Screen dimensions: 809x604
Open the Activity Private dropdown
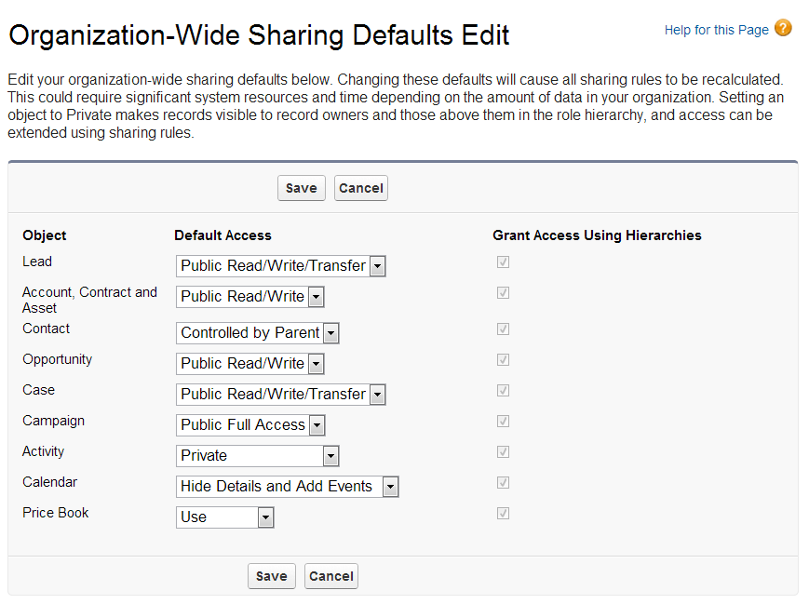pos(257,456)
